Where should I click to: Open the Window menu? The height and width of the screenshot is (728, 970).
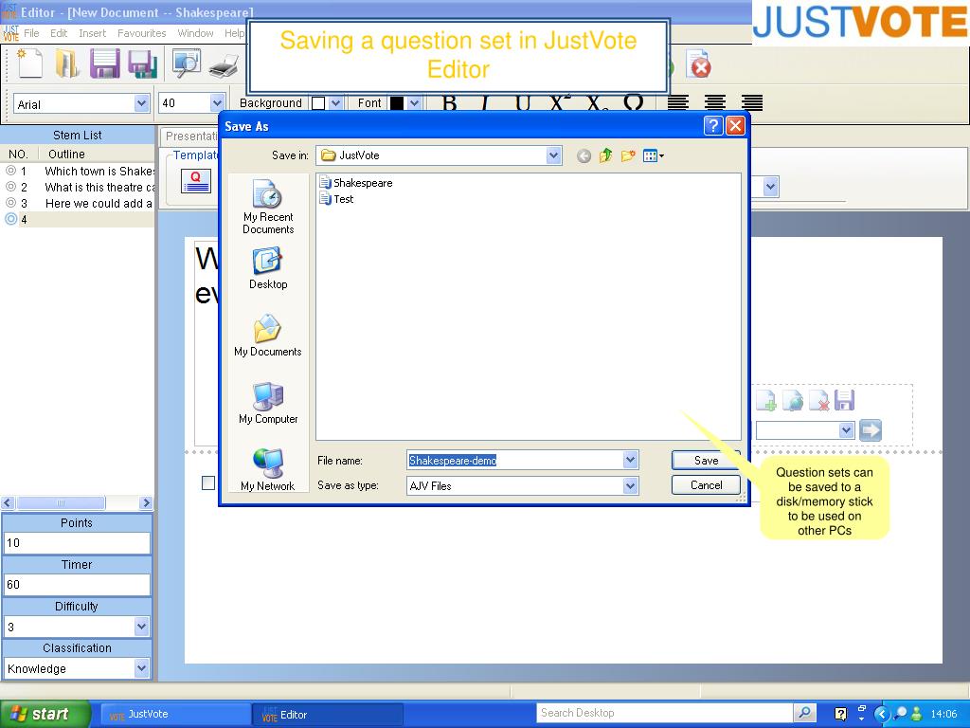tap(195, 33)
